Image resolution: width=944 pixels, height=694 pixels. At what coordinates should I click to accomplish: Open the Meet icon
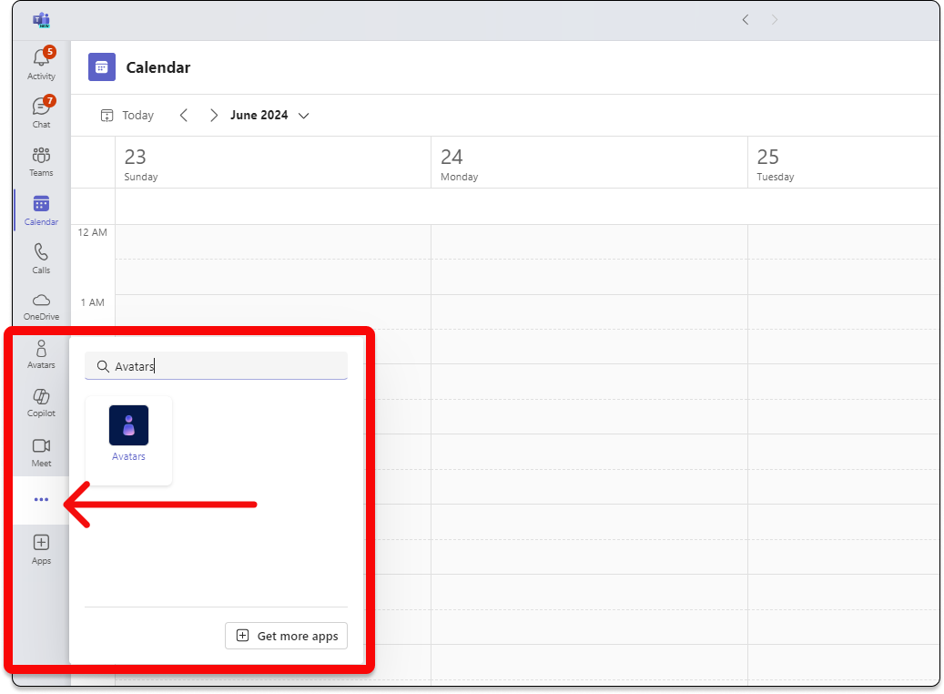pyautogui.click(x=41, y=450)
